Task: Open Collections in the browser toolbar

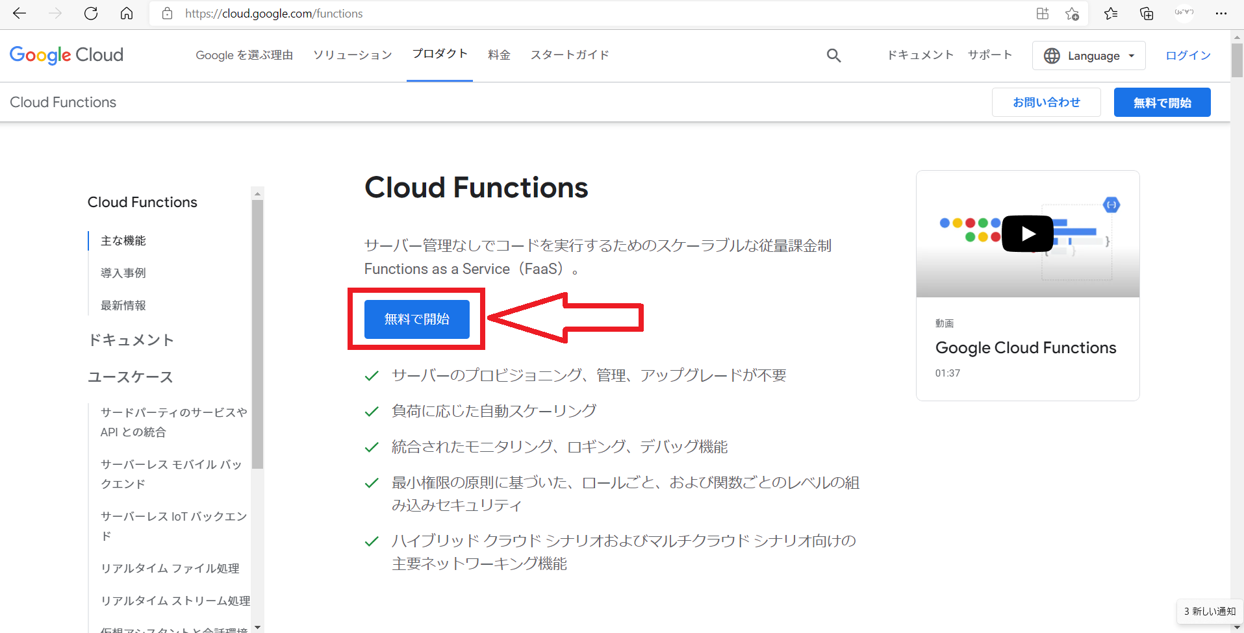Action: (1146, 13)
